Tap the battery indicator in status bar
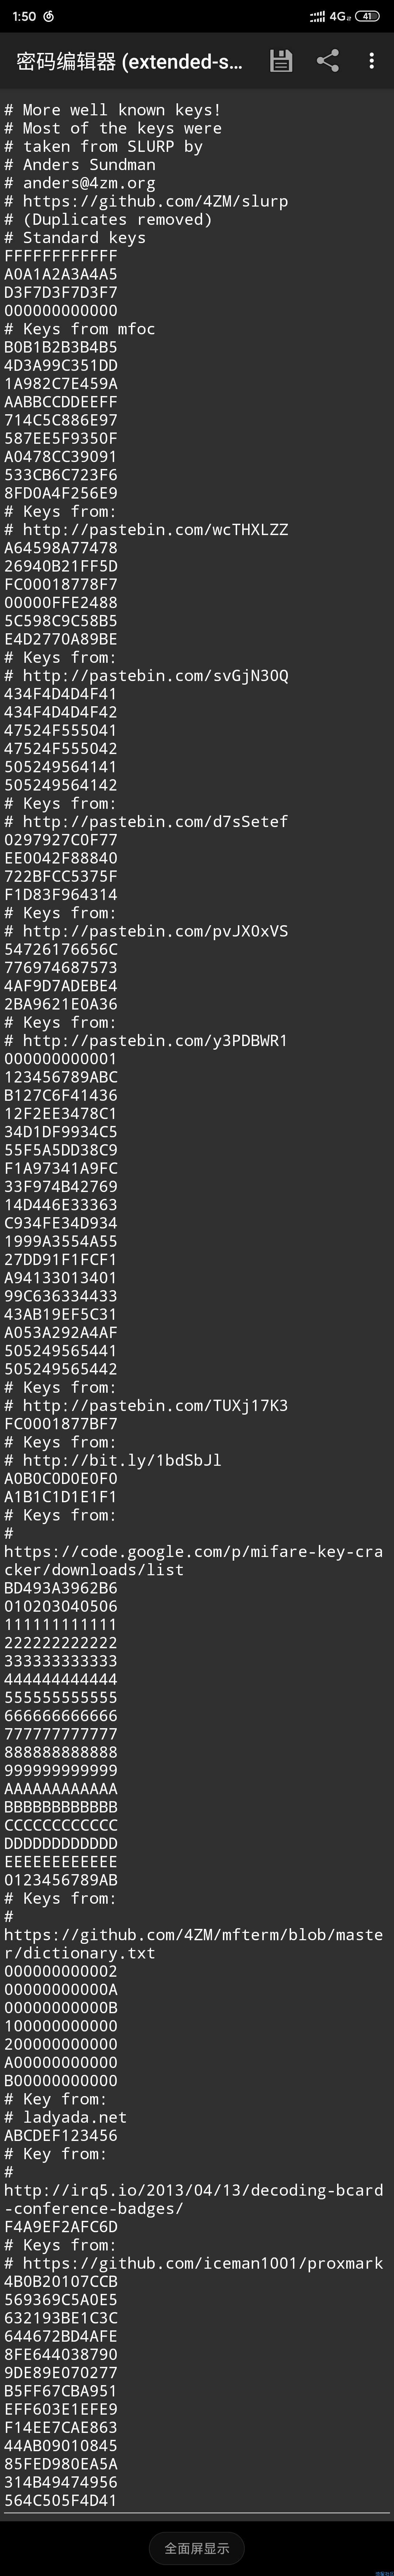394x2576 pixels. click(368, 16)
